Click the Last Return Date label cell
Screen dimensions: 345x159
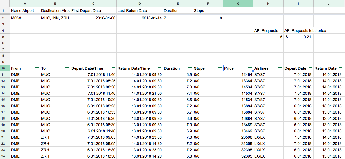pyautogui.click(x=140, y=10)
